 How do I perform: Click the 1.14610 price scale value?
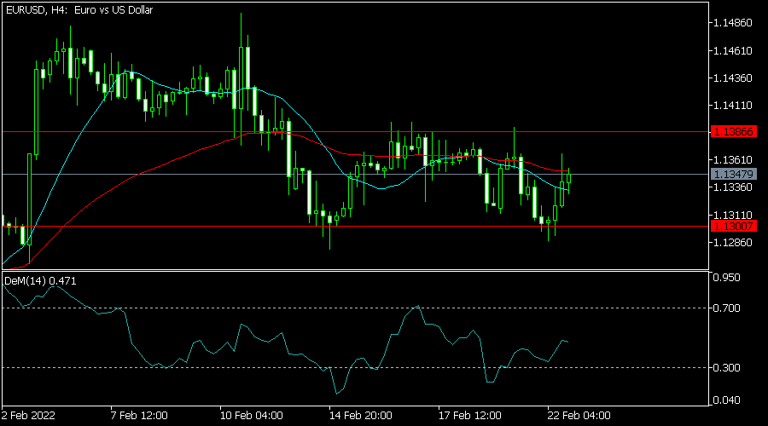click(x=733, y=51)
